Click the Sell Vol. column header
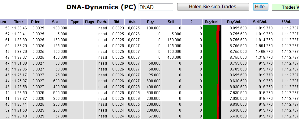The width and height of the screenshot is (299, 119). click(260, 22)
